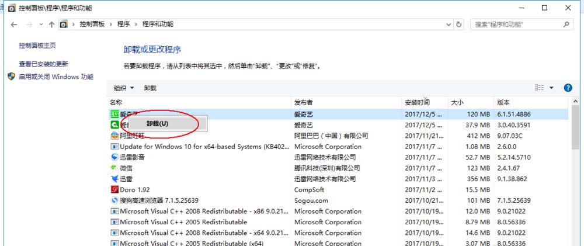
Task: Open the 组织 dropdown menu
Action: pyautogui.click(x=124, y=88)
